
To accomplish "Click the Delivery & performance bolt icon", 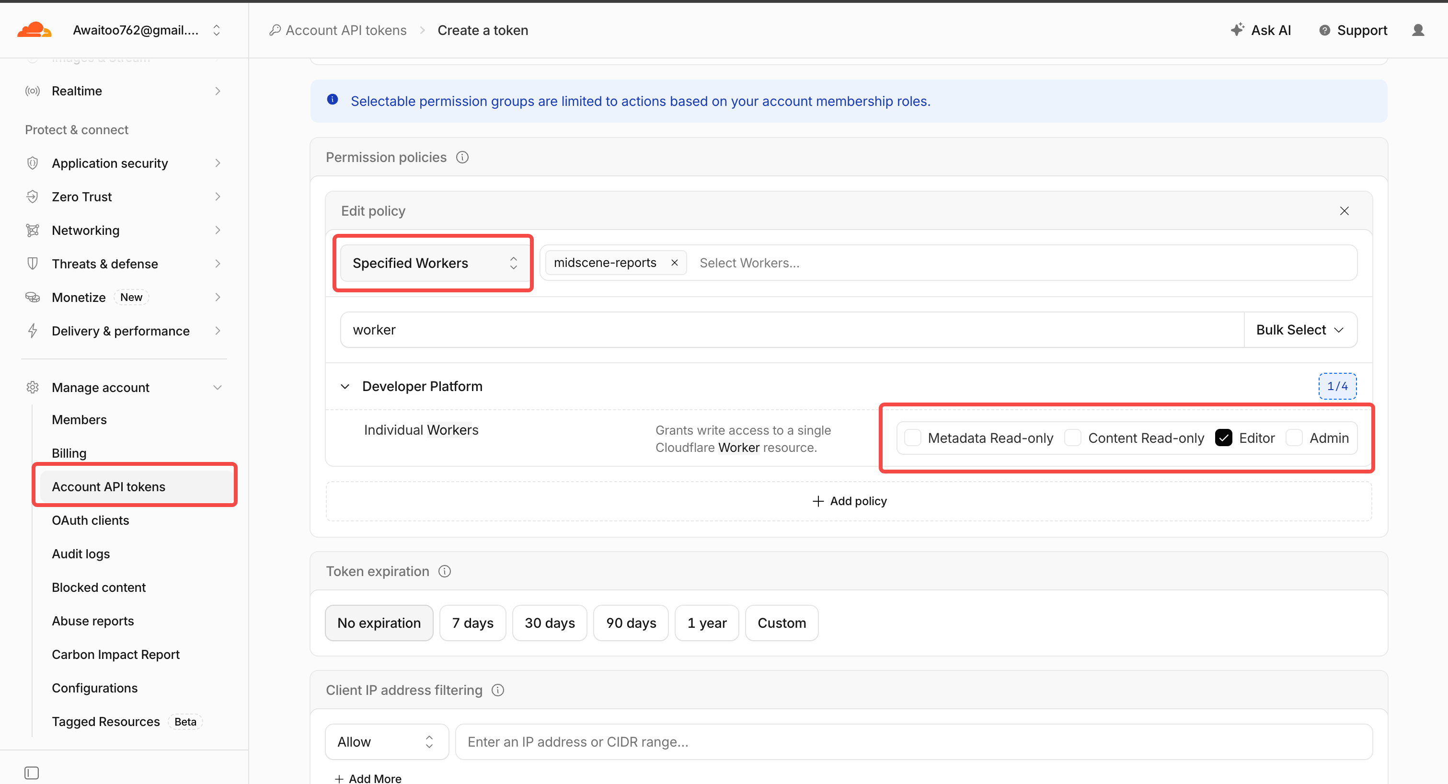I will tap(33, 331).
